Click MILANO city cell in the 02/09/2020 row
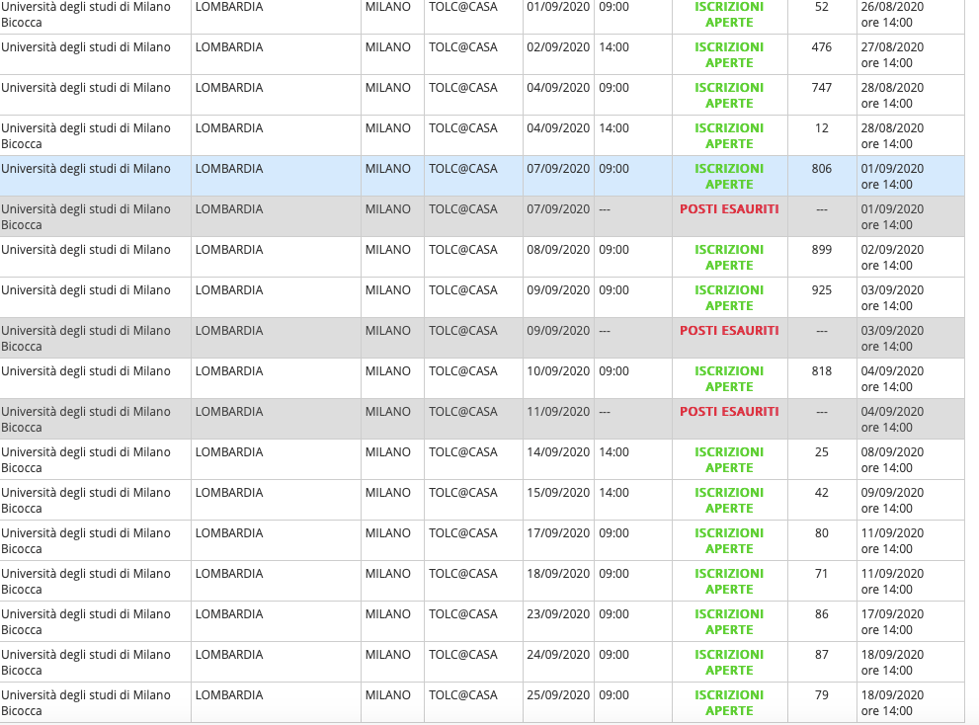 [x=387, y=47]
